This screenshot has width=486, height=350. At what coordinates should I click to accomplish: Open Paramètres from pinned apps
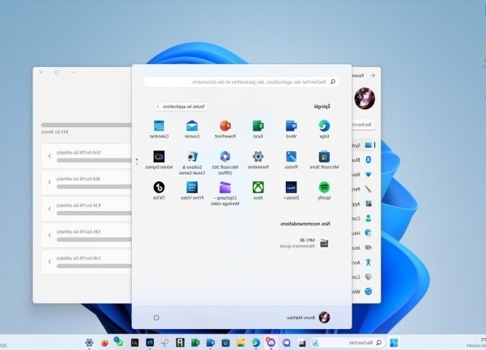point(258,160)
